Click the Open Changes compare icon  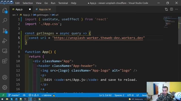point(166,9)
